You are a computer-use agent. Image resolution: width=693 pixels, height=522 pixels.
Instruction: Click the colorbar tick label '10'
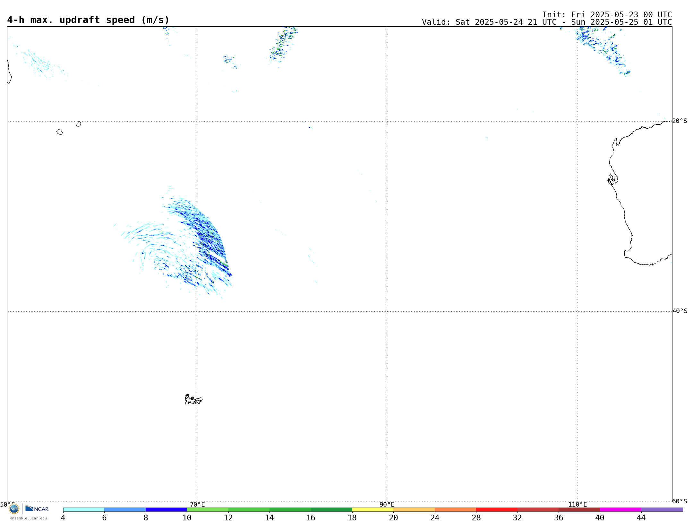[x=187, y=518]
